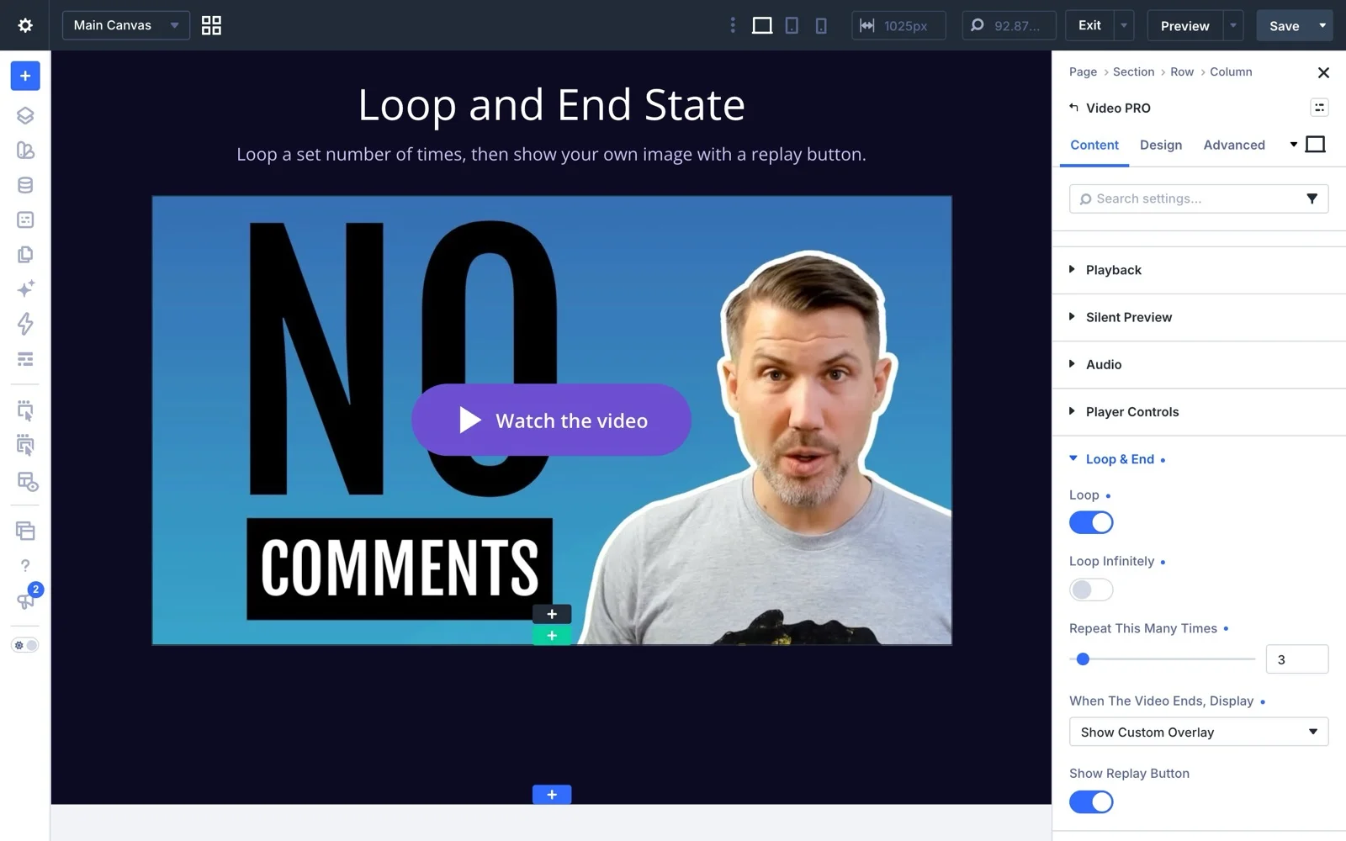Viewport: 1346px width, 841px height.
Task: Click the blue add element plus button in sidebar
Action: click(25, 76)
